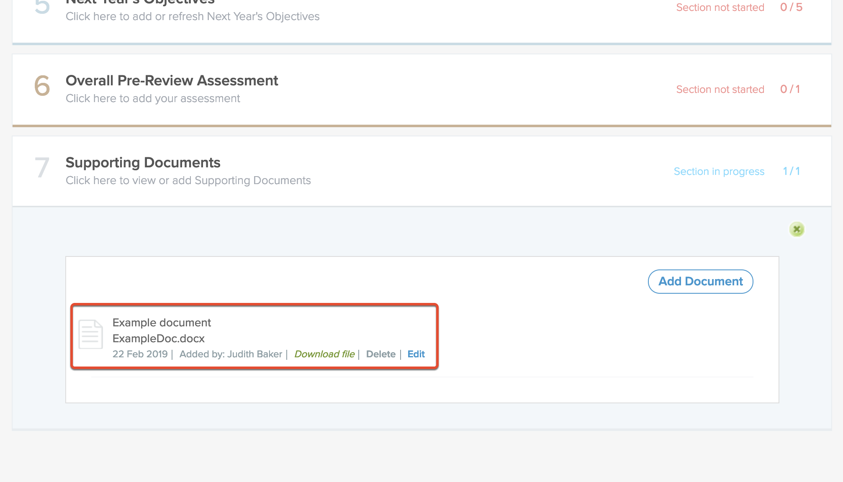Download the ExampleDoc.docx file
This screenshot has height=482, width=843.
click(x=324, y=354)
